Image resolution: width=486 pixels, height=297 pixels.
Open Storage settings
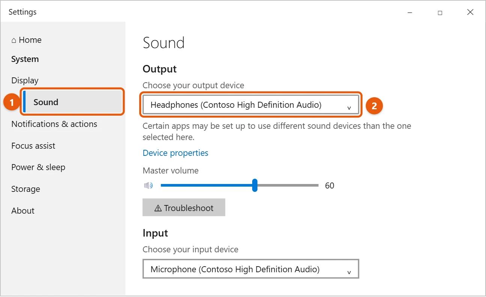click(x=26, y=189)
